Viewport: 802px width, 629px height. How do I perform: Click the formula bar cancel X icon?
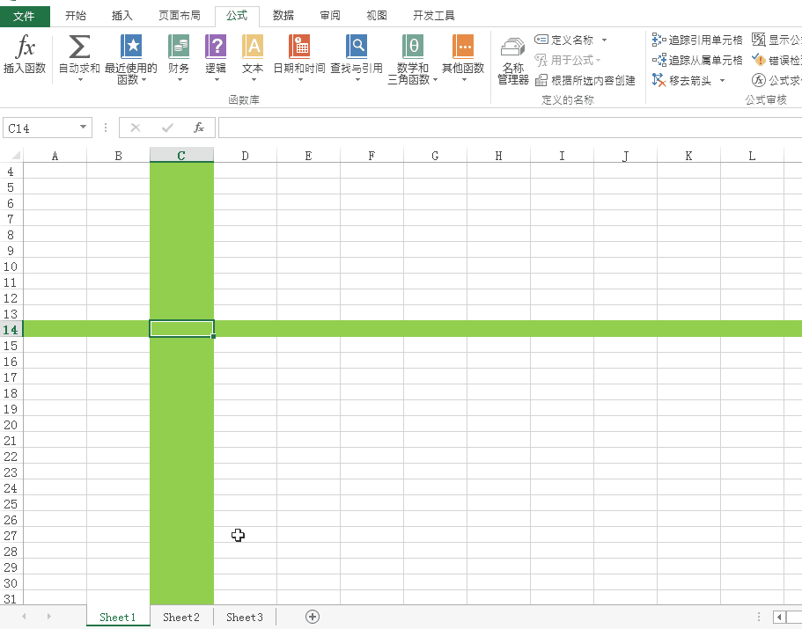pos(136,128)
